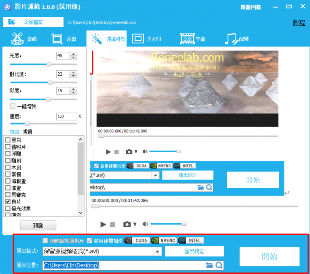Check the 木刻 woodcut effect
This screenshot has width=310, height=274.
(x=8, y=167)
